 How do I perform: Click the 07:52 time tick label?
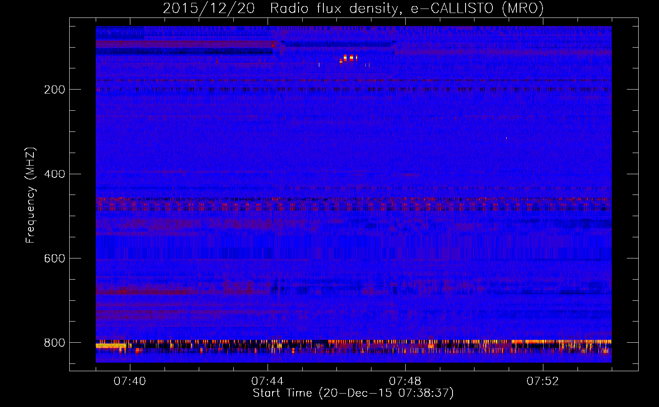[x=543, y=381]
